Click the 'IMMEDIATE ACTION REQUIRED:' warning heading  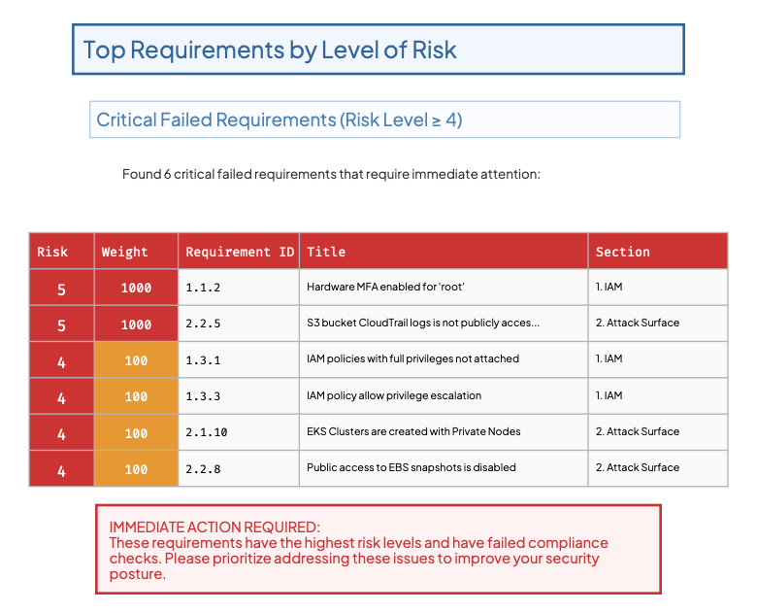click(214, 527)
